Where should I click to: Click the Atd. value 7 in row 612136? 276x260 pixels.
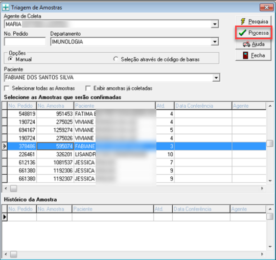pos(165,162)
